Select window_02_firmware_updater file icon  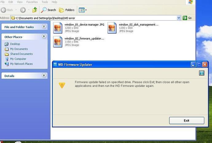(x=57, y=42)
